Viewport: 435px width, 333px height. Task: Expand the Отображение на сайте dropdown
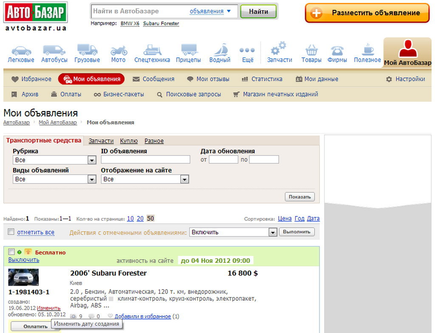click(x=184, y=179)
